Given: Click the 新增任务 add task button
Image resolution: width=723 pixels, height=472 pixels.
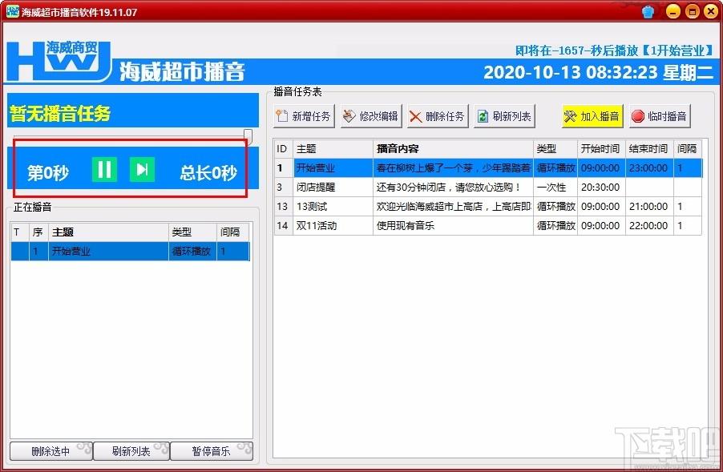Looking at the screenshot, I should 304,116.
